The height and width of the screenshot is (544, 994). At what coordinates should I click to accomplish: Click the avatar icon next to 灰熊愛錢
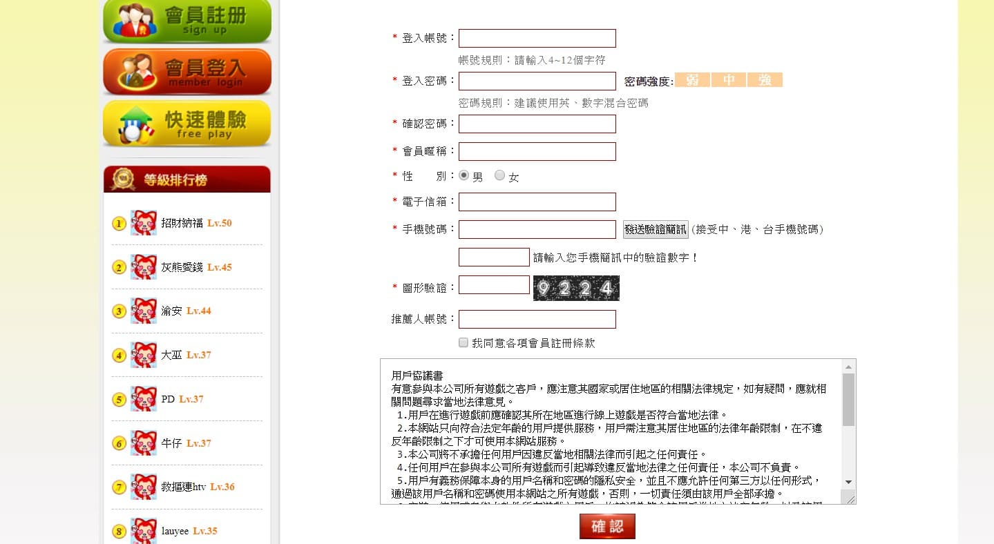(144, 267)
